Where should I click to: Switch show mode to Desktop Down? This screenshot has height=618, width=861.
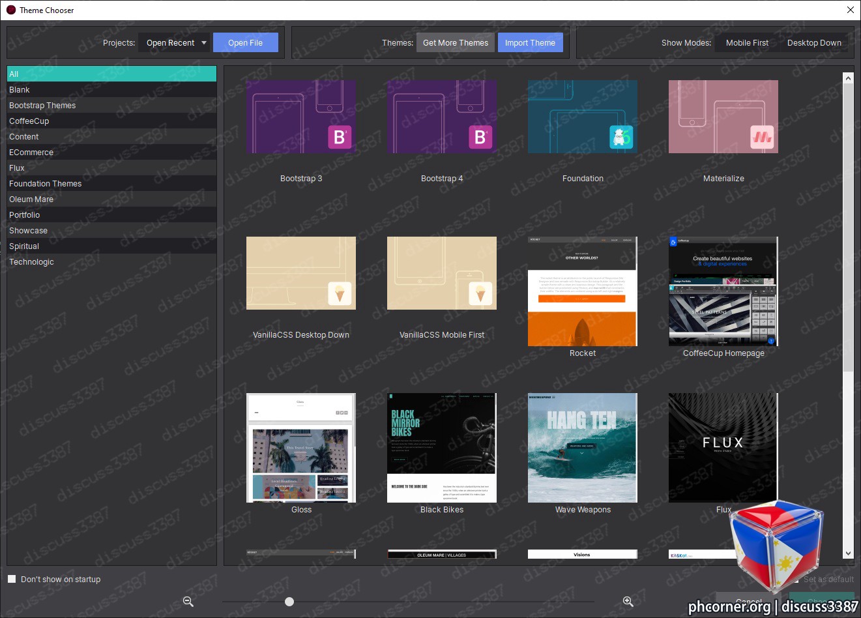tap(814, 42)
